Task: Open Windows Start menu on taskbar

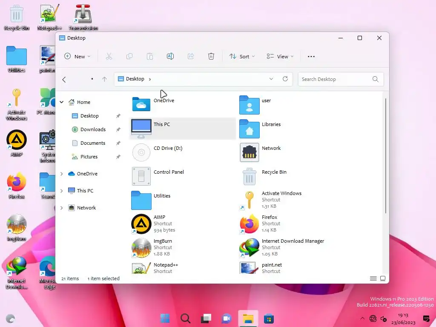Action: (x=165, y=318)
